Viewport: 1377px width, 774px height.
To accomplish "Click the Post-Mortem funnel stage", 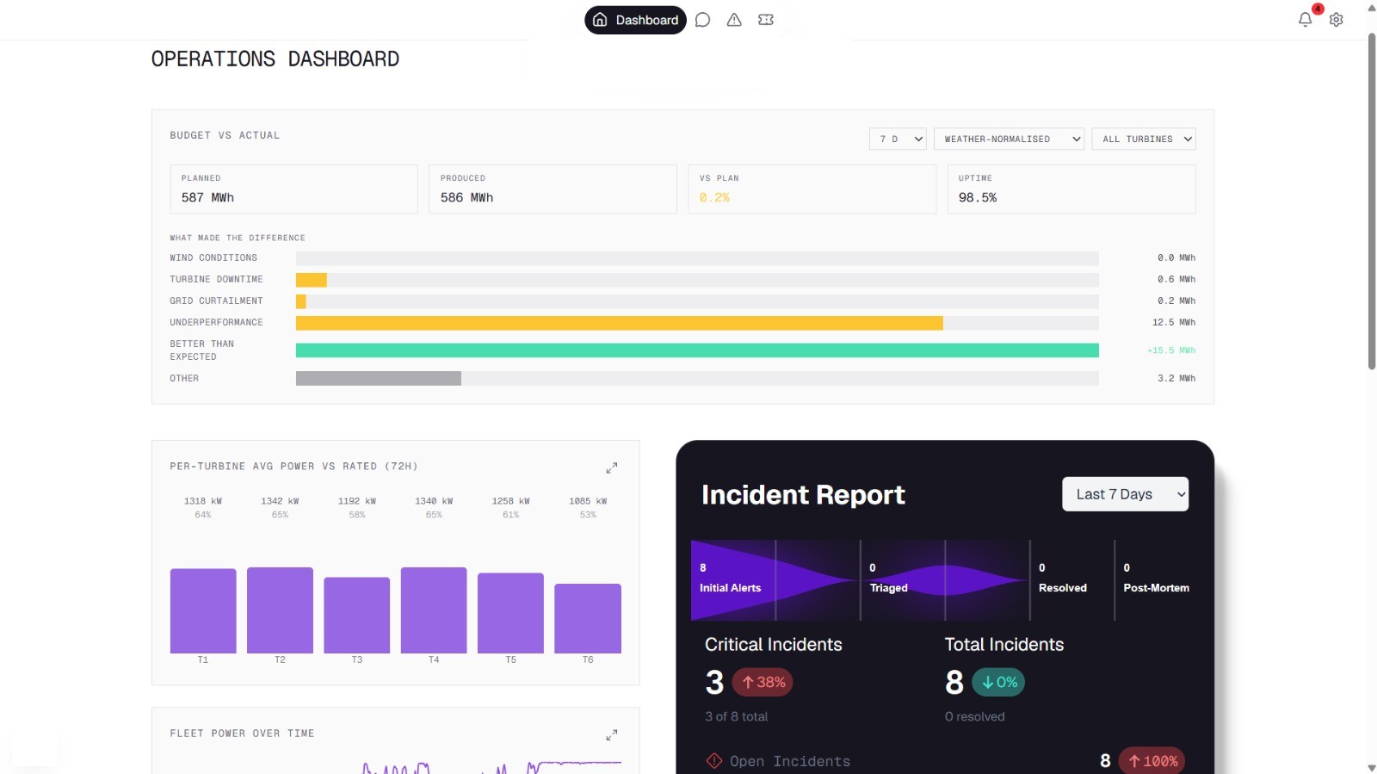I will click(1157, 579).
